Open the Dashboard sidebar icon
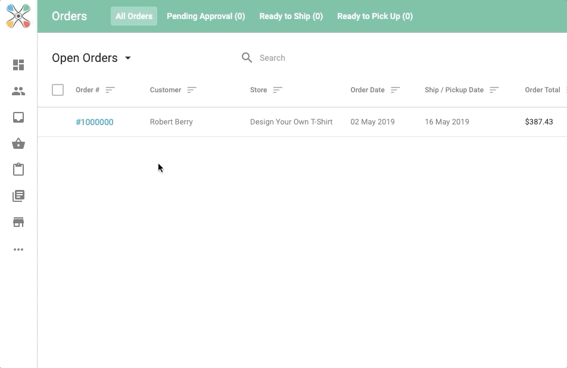567x368 pixels. click(x=18, y=65)
